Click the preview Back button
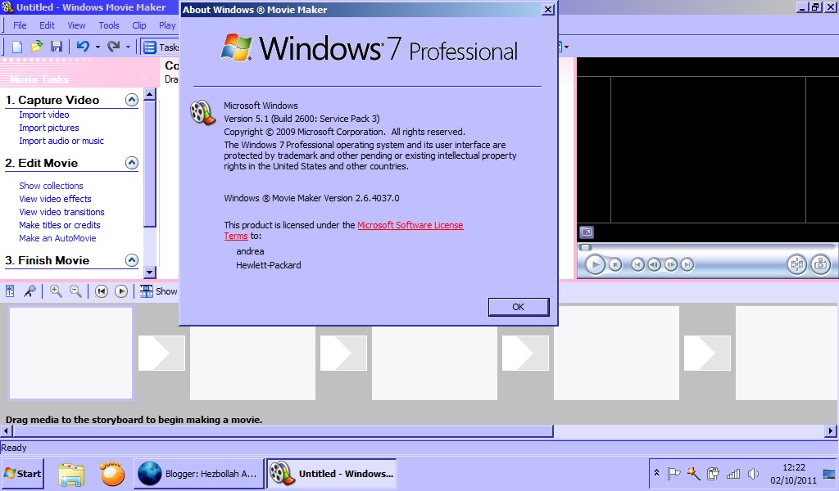The image size is (839, 491). coord(637,264)
